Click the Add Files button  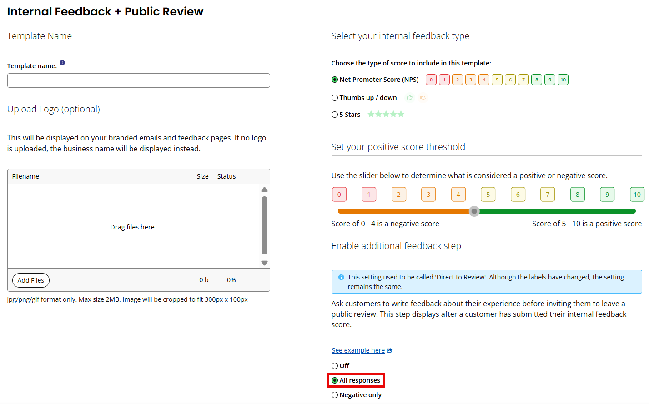pyautogui.click(x=31, y=280)
